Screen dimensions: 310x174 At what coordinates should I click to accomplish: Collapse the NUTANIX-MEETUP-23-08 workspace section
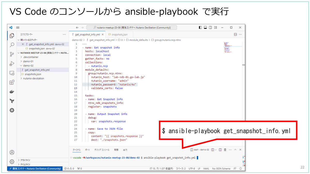[x=43, y=53]
